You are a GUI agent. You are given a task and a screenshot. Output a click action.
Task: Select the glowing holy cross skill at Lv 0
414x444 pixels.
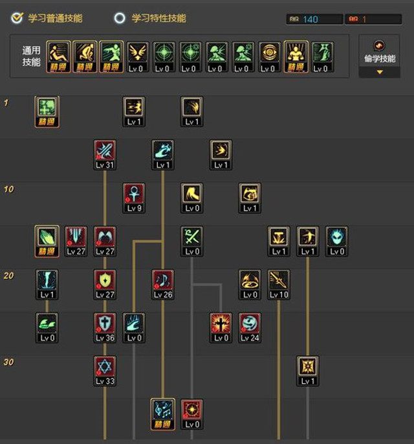click(221, 327)
